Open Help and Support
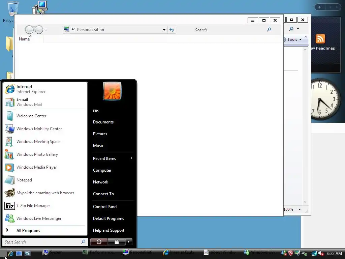The image size is (345, 259). click(x=113, y=230)
